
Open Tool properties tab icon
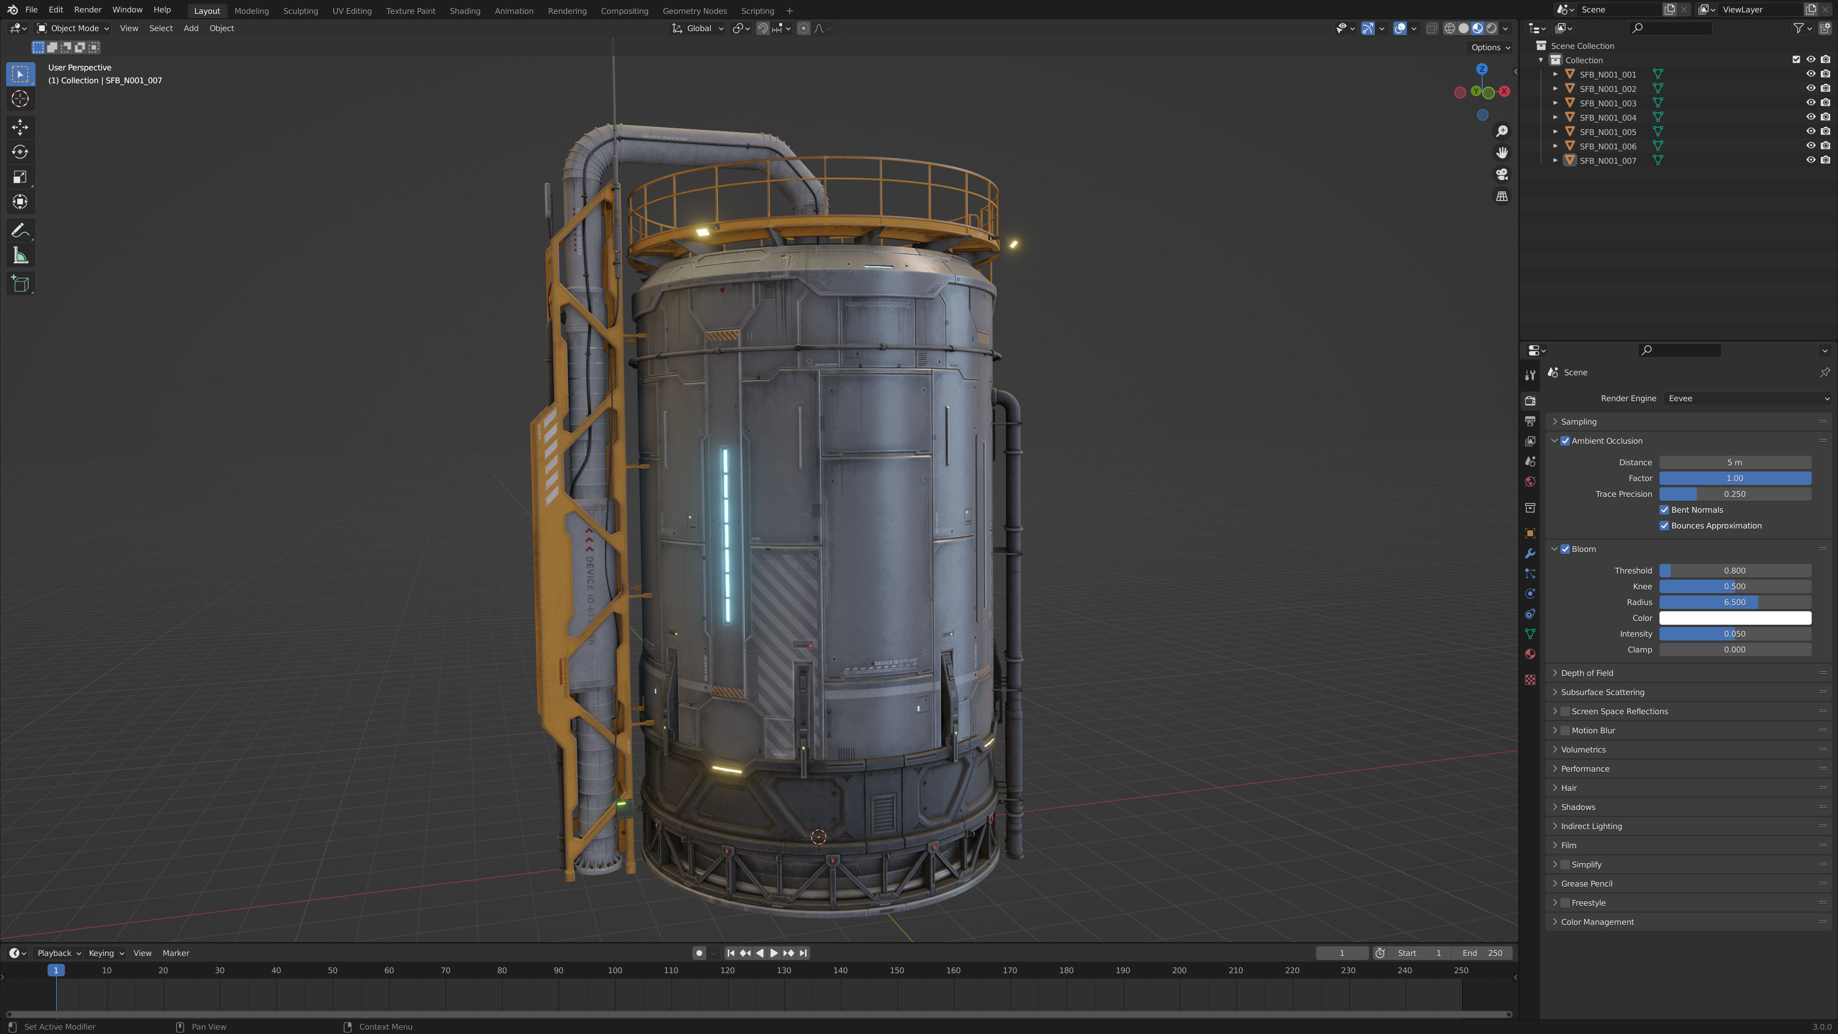(x=1530, y=375)
